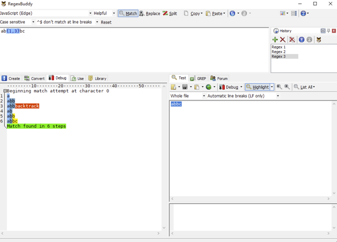Open the List All dropdown
This screenshot has width=337, height=242.
coord(304,87)
